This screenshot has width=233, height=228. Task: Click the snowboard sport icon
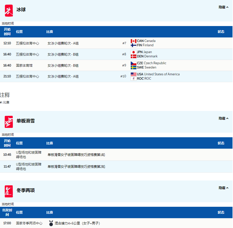tap(9, 122)
